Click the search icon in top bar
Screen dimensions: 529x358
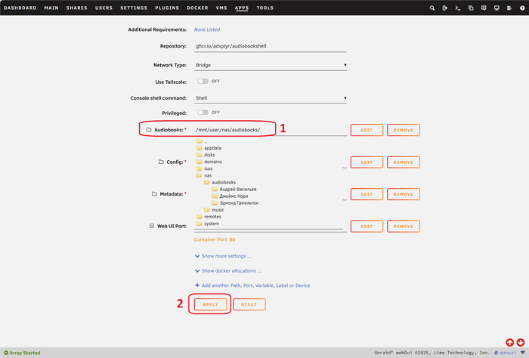[432, 8]
